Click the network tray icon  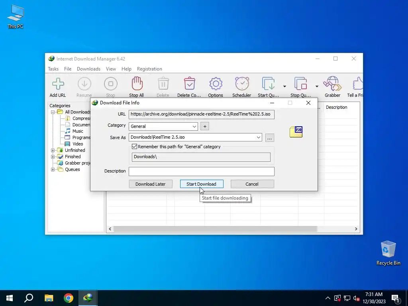[347, 298]
